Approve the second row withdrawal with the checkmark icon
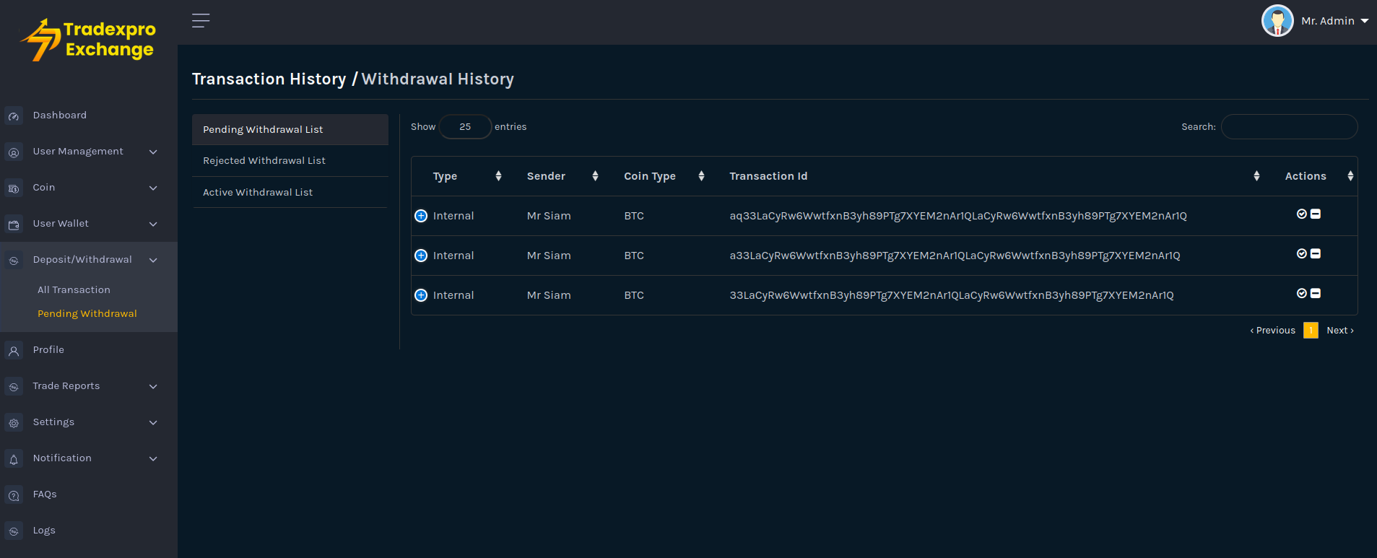 [1301, 253]
